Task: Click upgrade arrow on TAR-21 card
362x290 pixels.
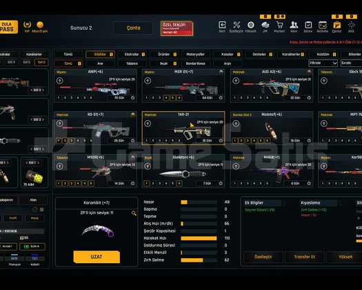Action: click(x=148, y=124)
